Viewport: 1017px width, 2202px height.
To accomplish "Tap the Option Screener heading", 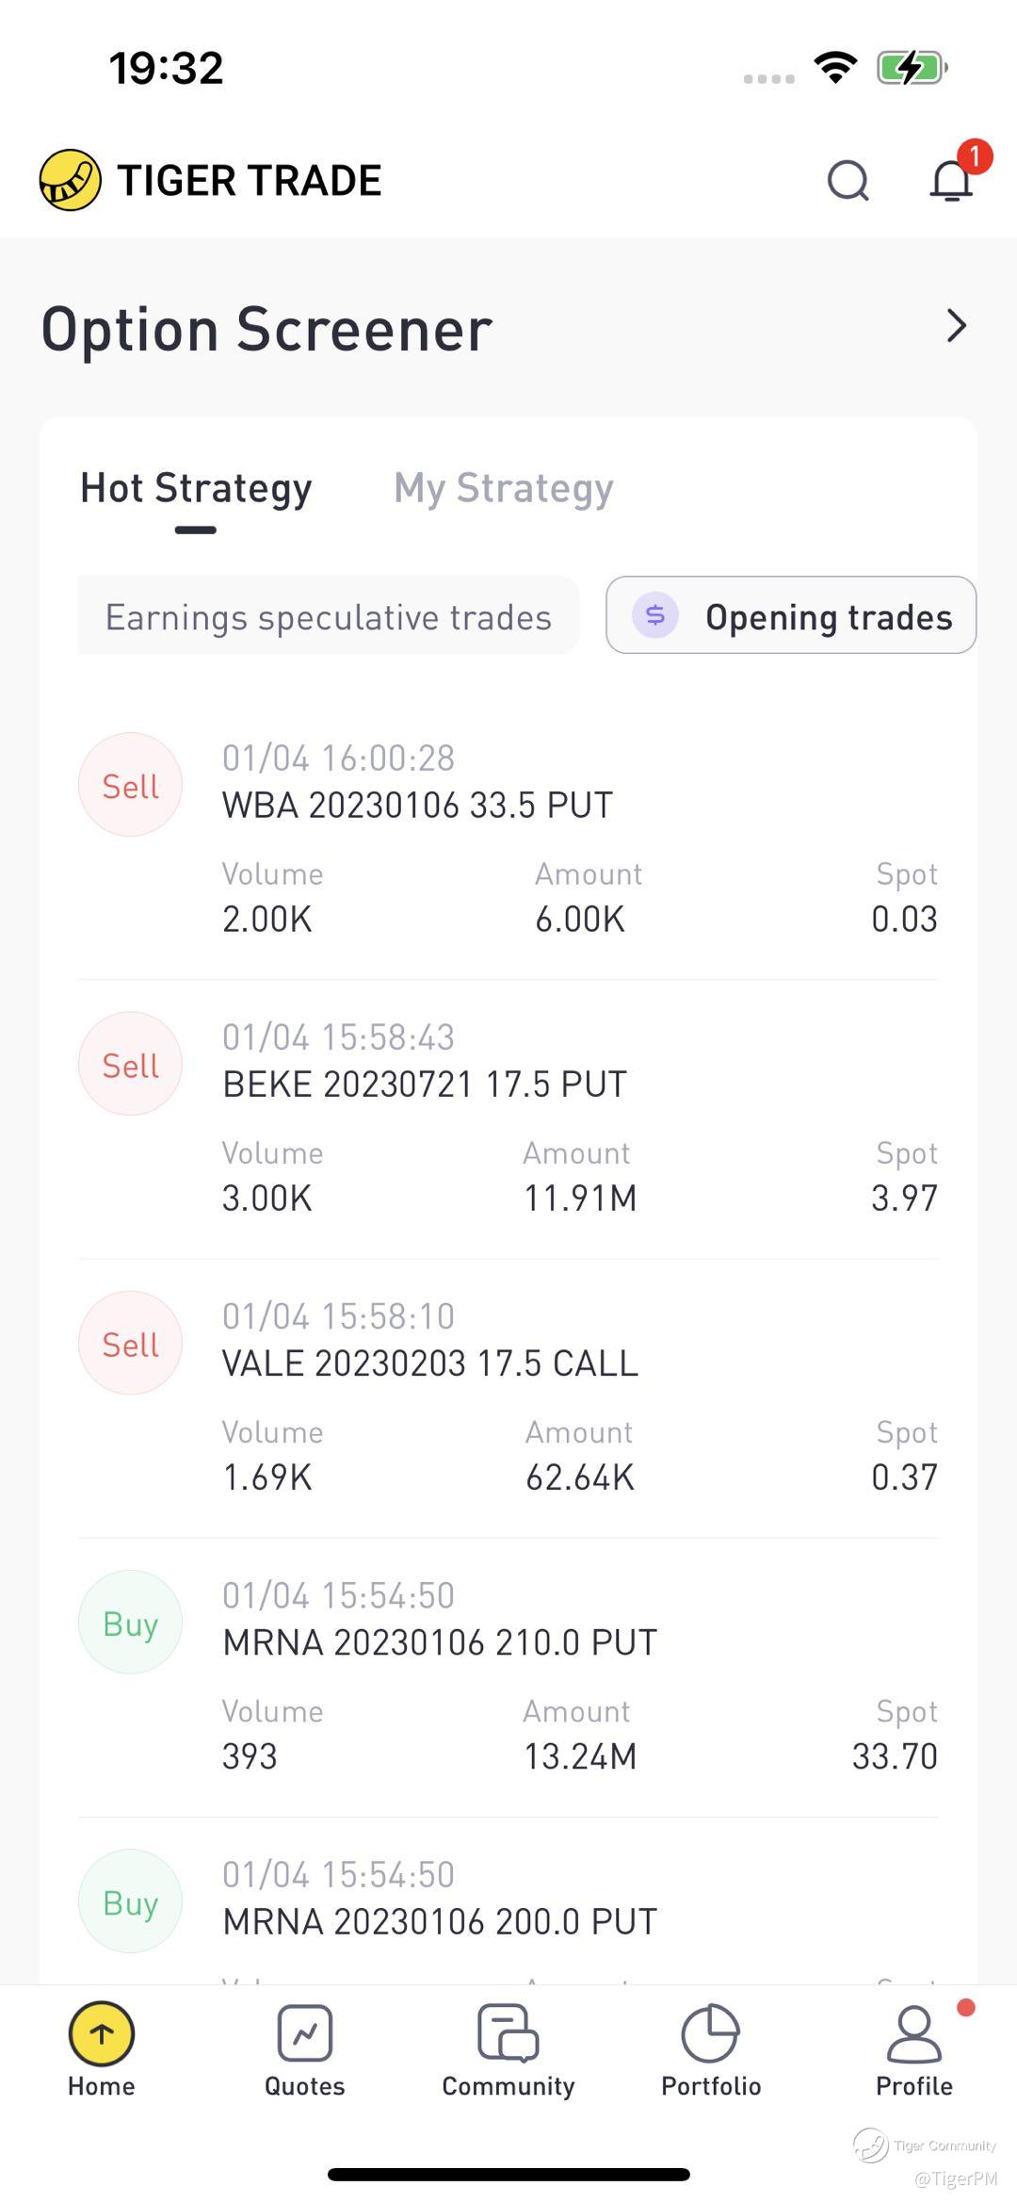I will (x=266, y=330).
